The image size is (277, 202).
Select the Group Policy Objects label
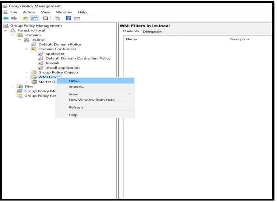pyautogui.click(x=59, y=73)
